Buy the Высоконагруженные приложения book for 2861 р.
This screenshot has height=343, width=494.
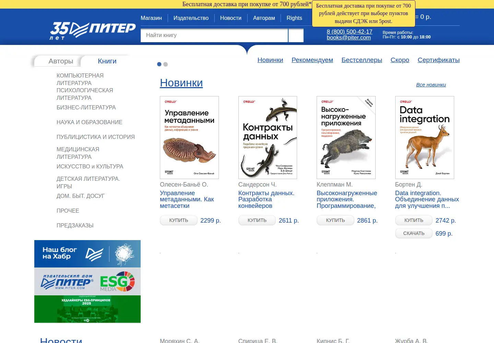pyautogui.click(x=336, y=220)
